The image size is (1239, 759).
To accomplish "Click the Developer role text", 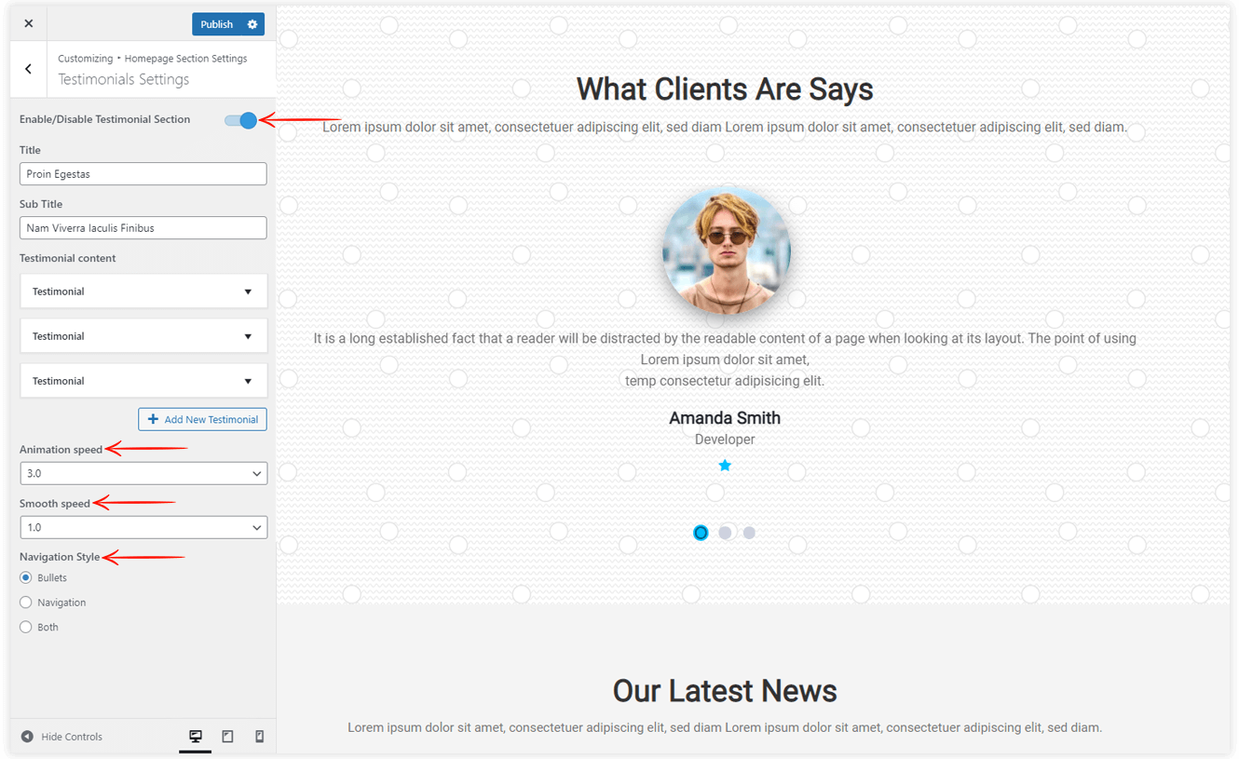I will pos(725,440).
